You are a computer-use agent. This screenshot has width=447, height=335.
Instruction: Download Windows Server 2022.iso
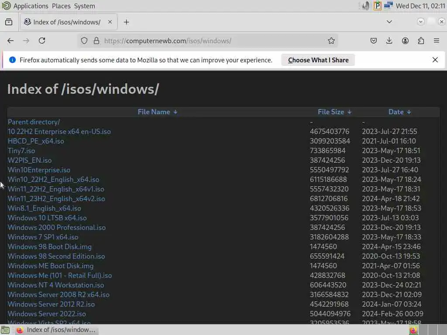tap(47, 314)
